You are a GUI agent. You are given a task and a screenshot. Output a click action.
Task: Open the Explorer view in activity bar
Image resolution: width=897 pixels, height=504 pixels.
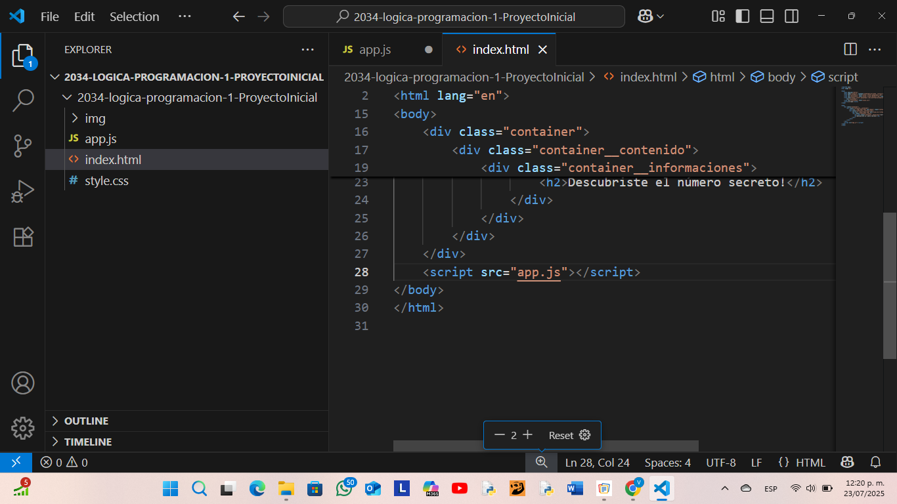click(22, 57)
